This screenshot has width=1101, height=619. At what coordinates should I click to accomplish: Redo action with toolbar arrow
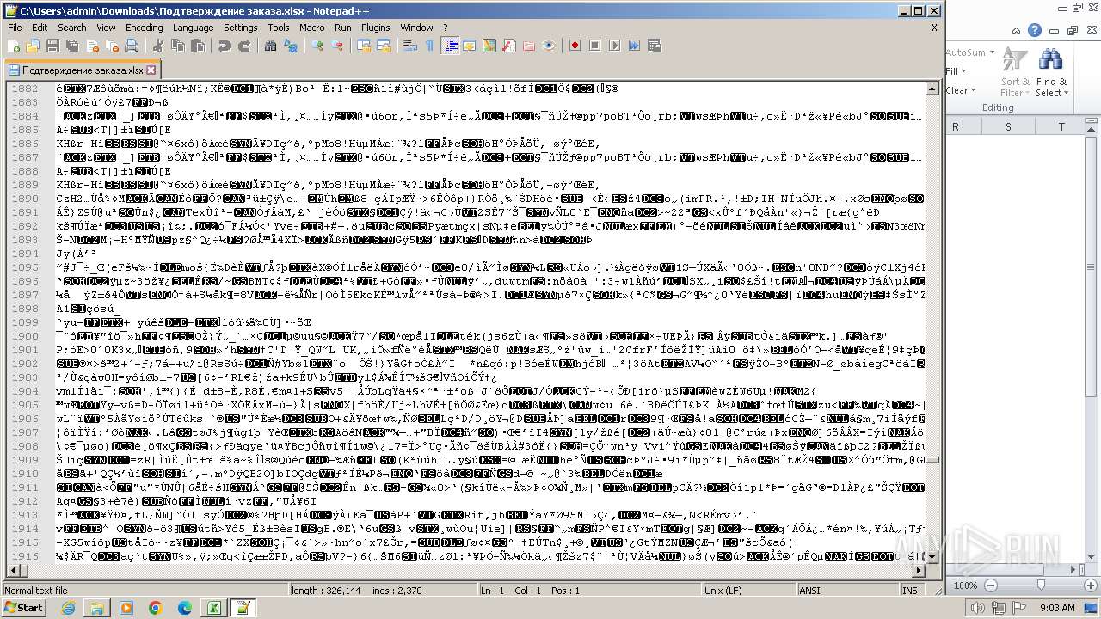[243, 46]
